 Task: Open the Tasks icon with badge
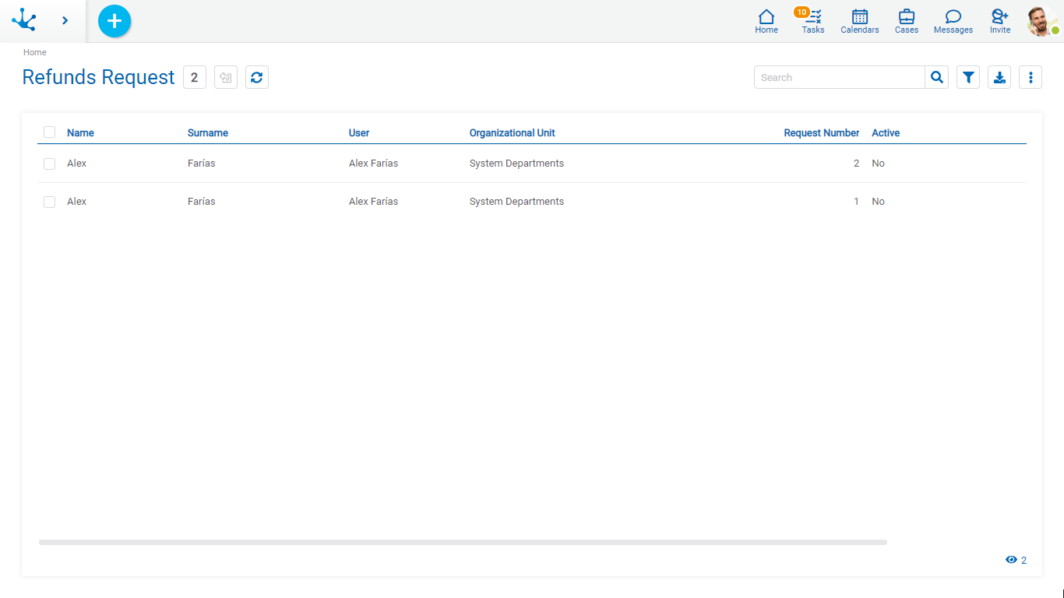click(x=812, y=21)
